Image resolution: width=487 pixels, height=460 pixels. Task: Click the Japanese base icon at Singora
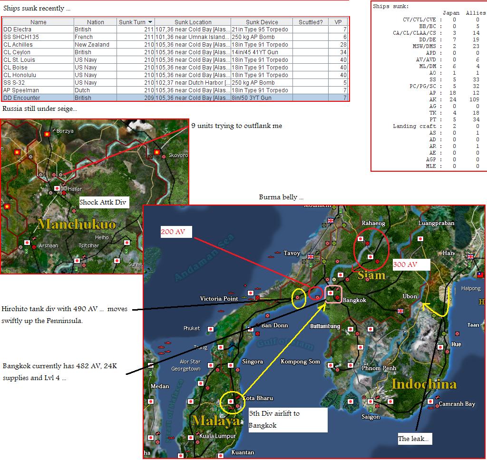tap(231, 365)
